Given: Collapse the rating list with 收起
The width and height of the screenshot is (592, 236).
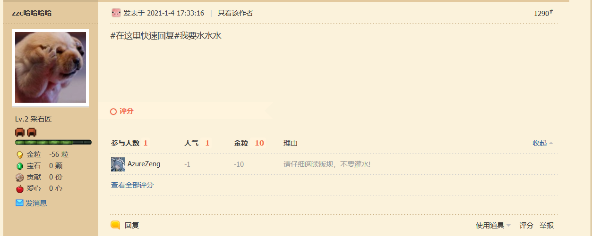Looking at the screenshot, I should (x=543, y=143).
